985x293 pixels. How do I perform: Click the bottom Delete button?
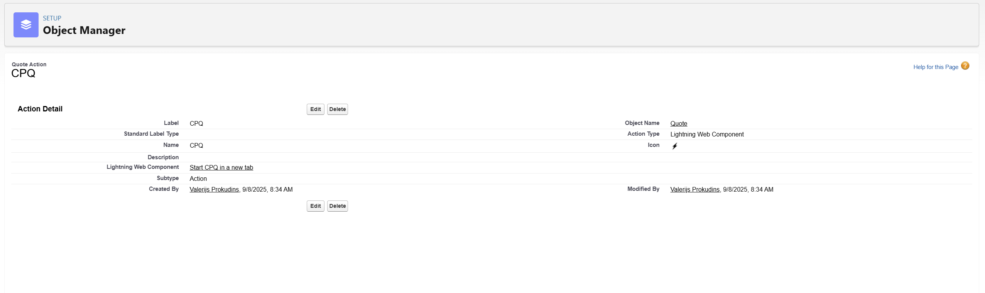338,206
